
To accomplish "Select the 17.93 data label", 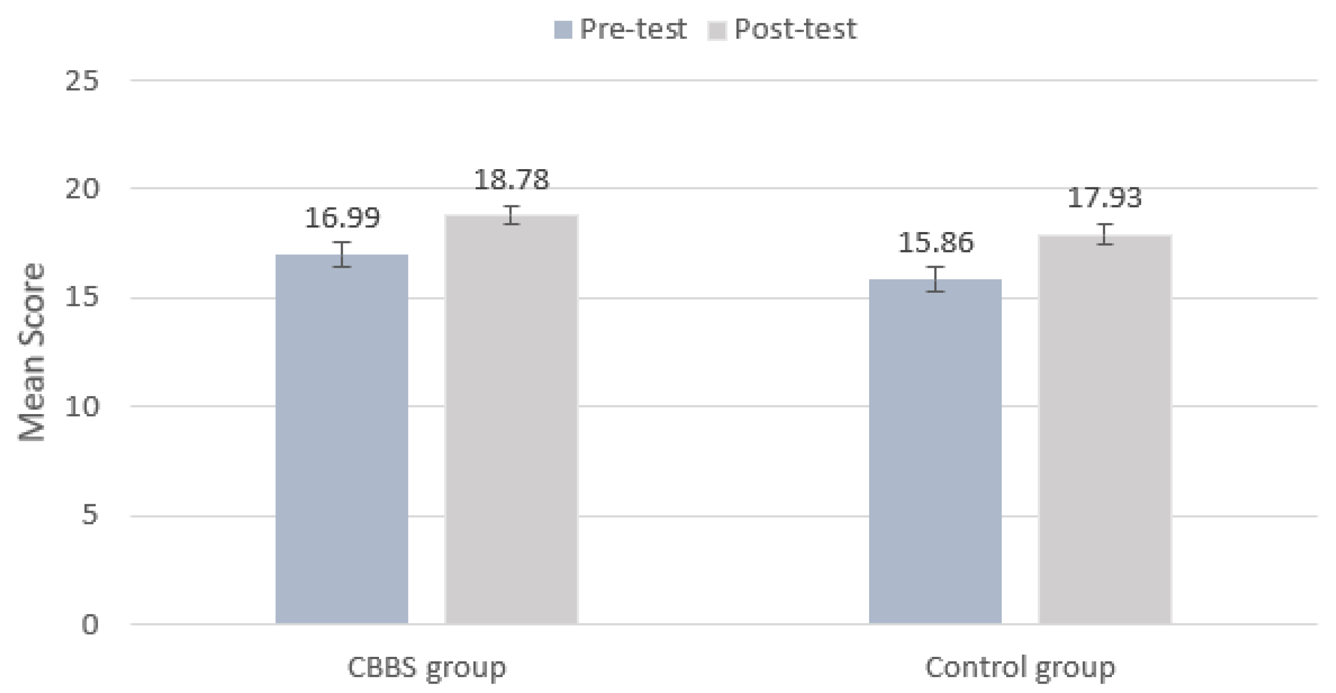I will pos(1105,198).
